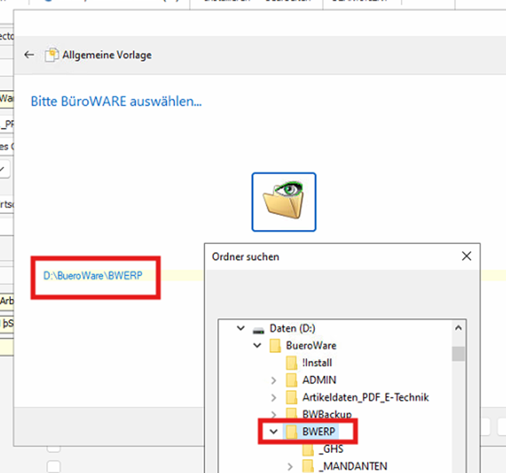Select Daten (D:) drive in tree
The height and width of the screenshot is (473, 506).
coord(292,329)
